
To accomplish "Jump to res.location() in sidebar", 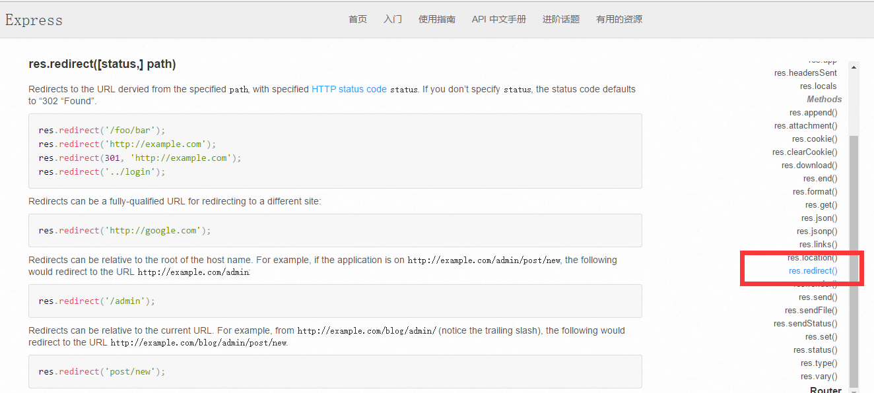I will click(813, 258).
